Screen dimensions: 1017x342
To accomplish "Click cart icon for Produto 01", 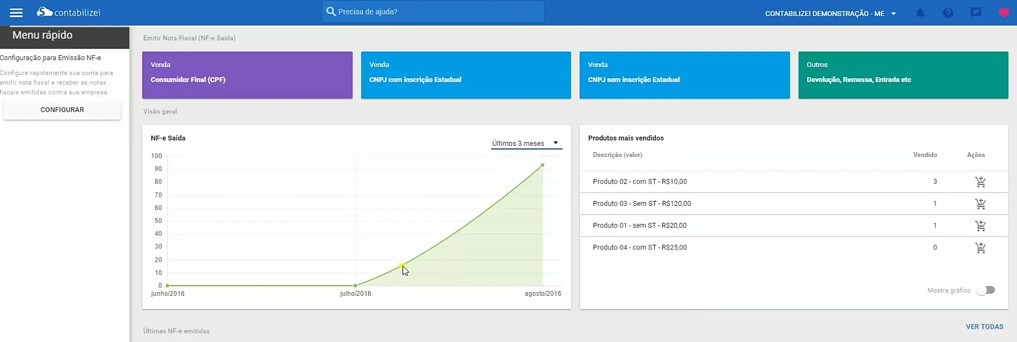I will tap(980, 226).
